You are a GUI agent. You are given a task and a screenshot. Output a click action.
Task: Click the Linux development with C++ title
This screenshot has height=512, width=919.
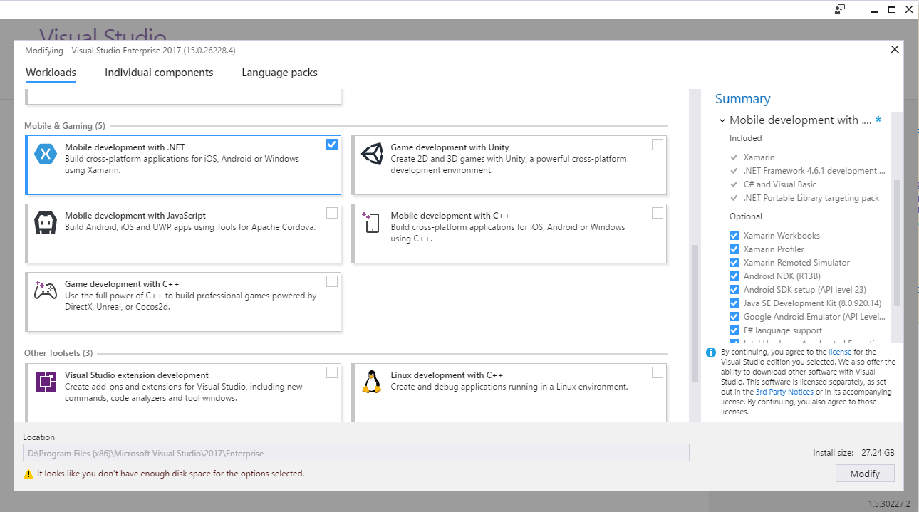pyautogui.click(x=447, y=375)
